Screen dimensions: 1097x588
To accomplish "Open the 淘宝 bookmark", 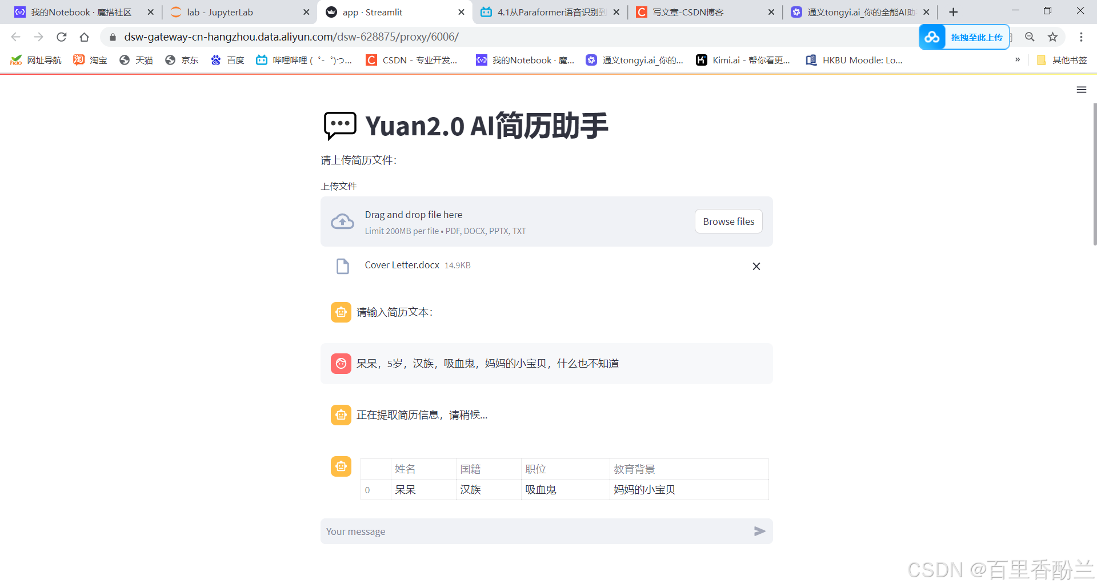I will click(90, 60).
